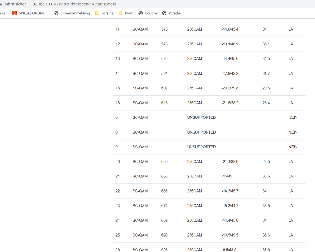Click frequency 658 in channel 21 row
The height and width of the screenshot is (252, 315).
pyautogui.click(x=164, y=176)
